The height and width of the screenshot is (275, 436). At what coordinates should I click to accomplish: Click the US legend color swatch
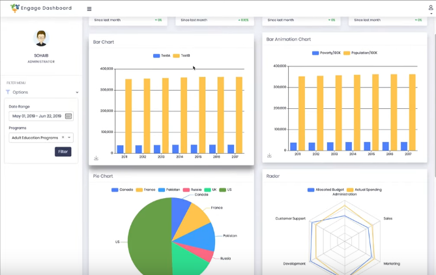pyautogui.click(x=222, y=190)
